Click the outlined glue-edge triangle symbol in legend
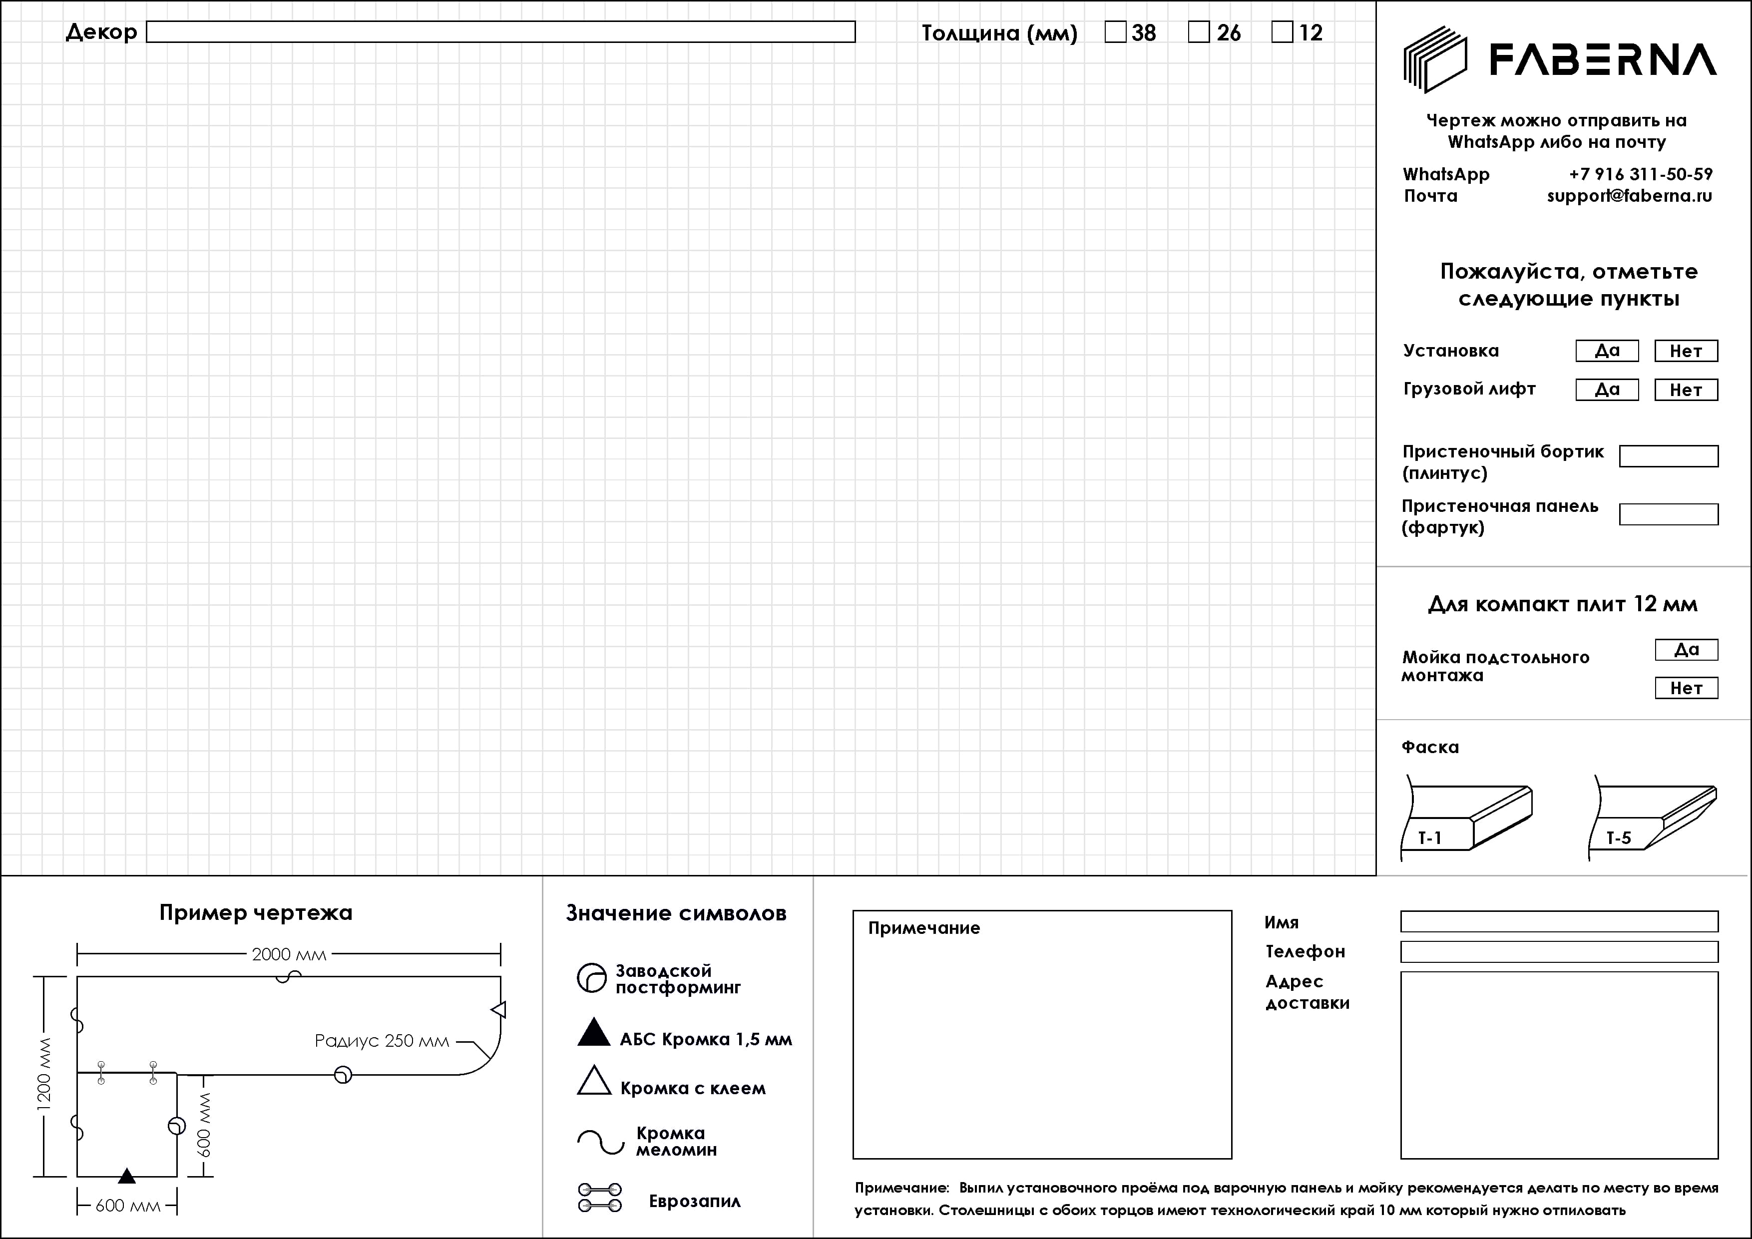The width and height of the screenshot is (1752, 1239). [594, 1080]
